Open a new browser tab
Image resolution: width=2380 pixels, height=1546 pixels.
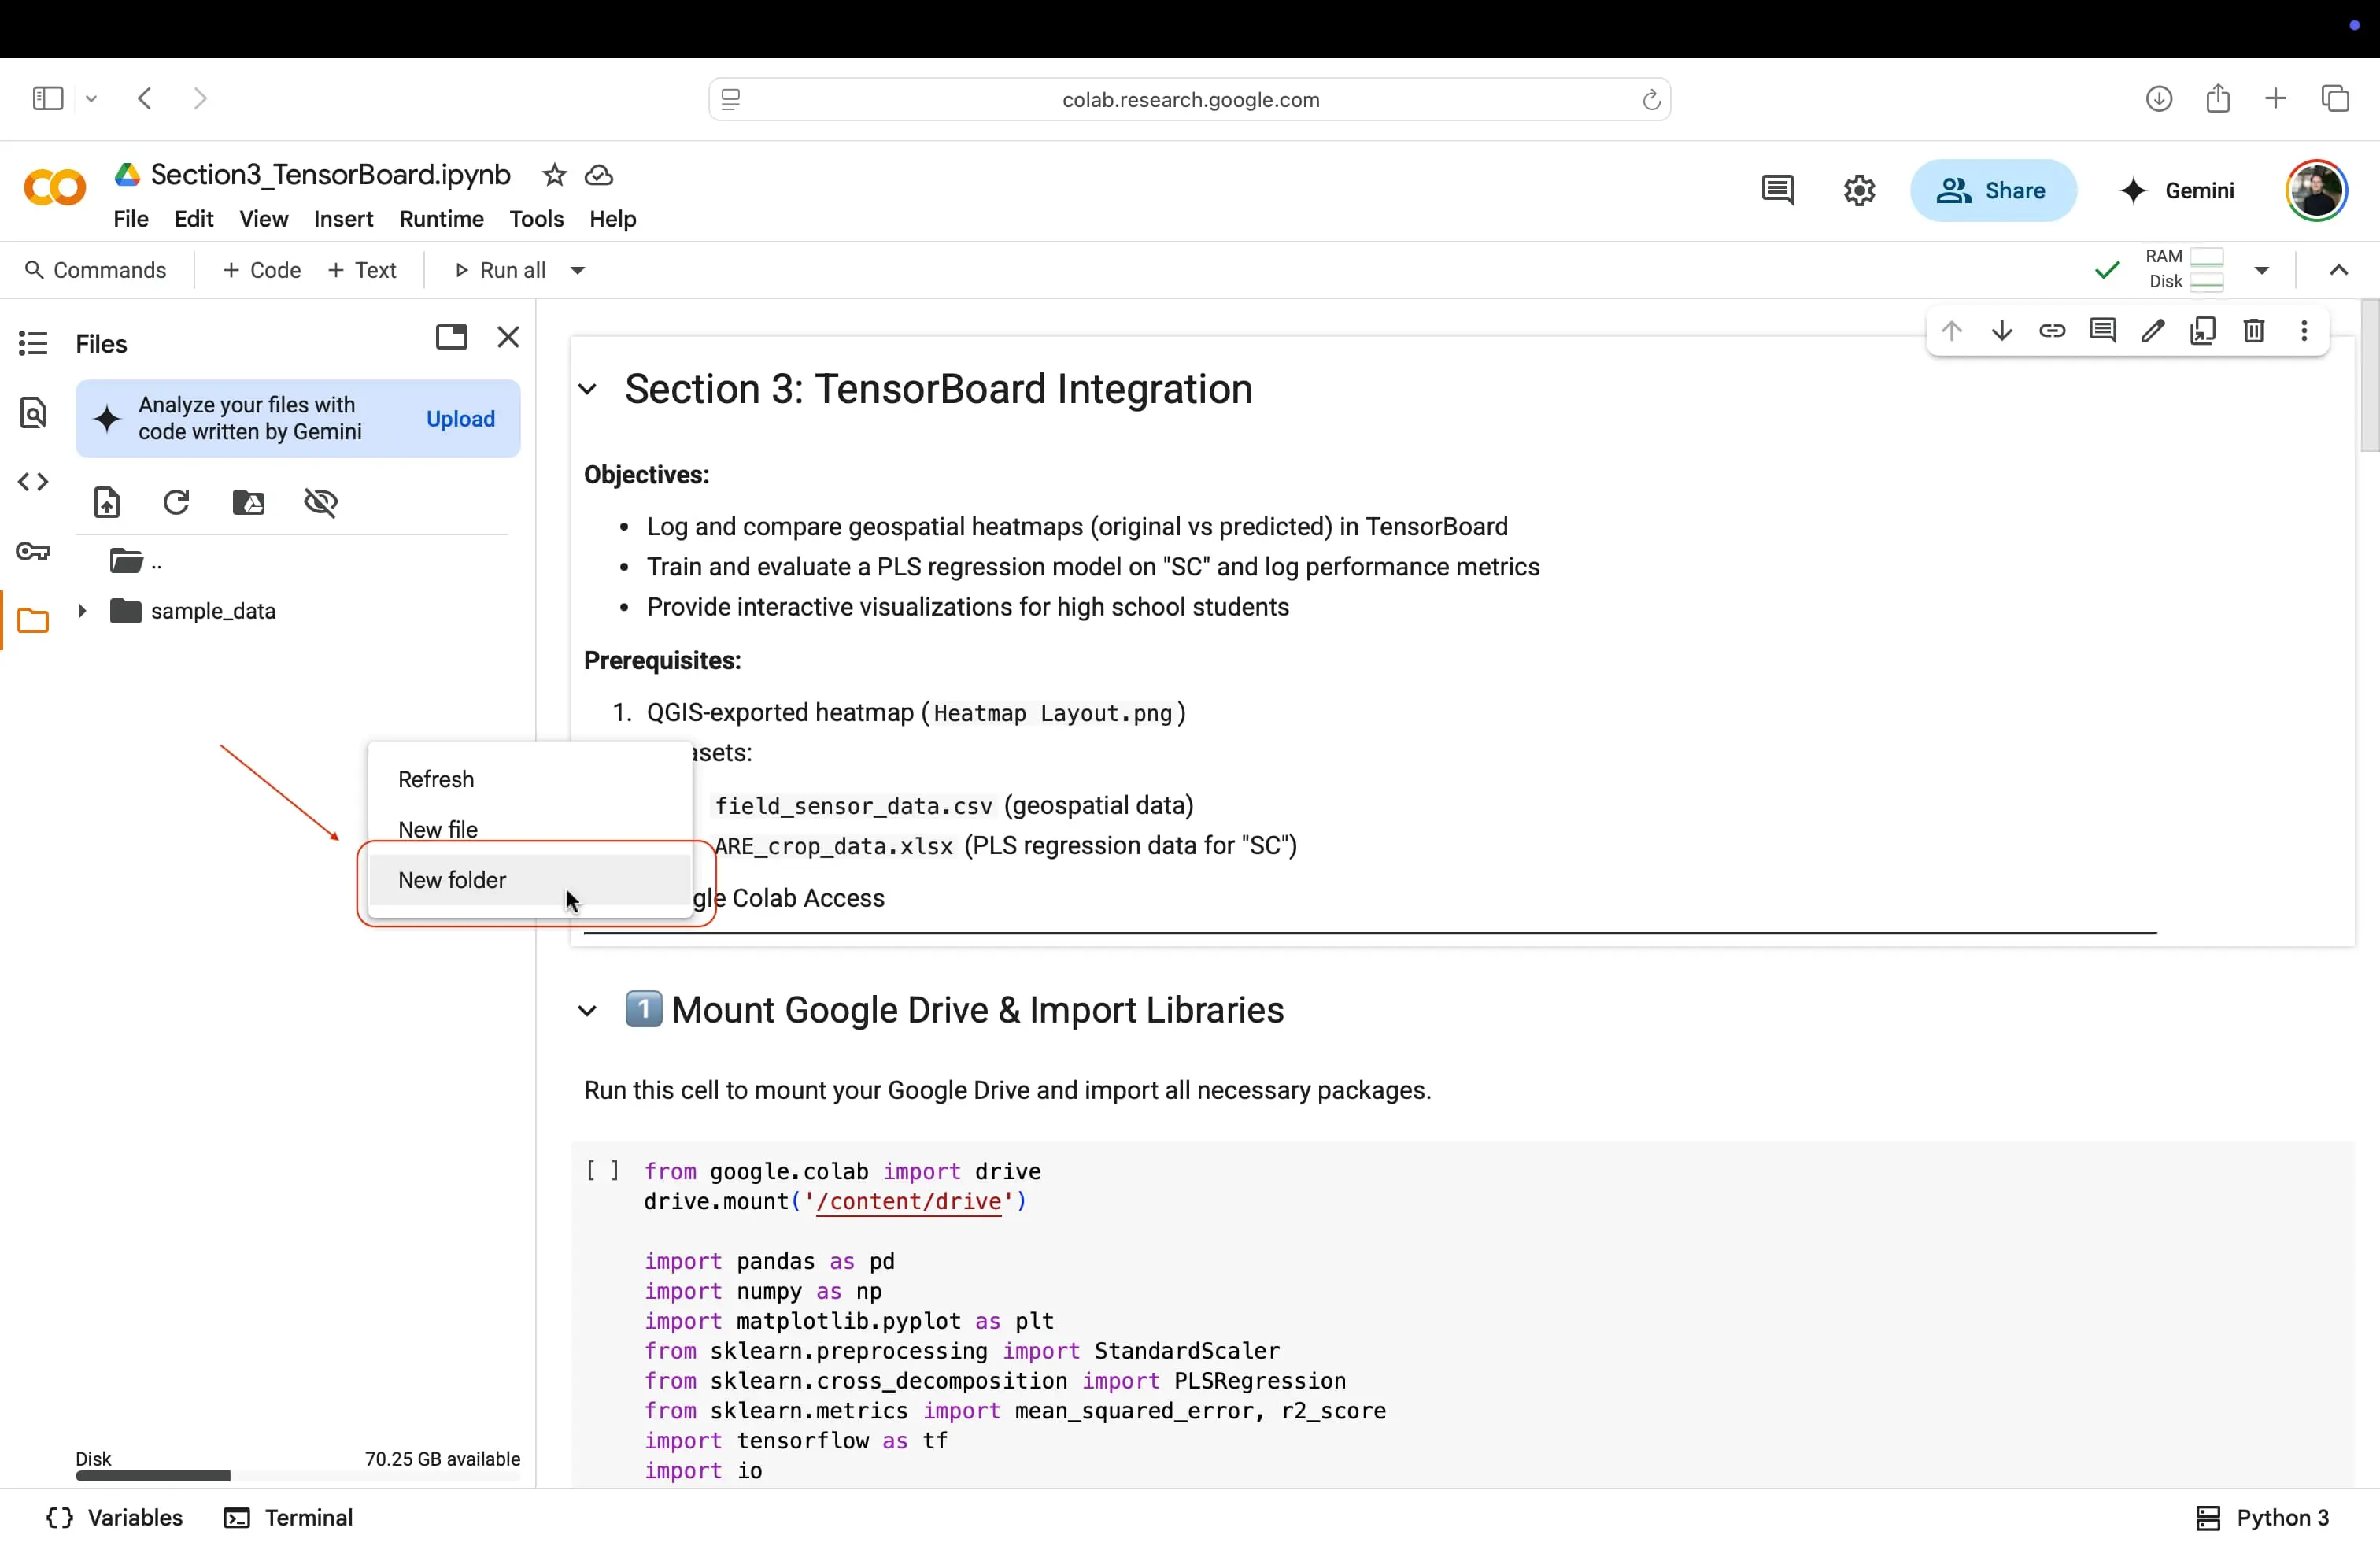pyautogui.click(x=2275, y=98)
